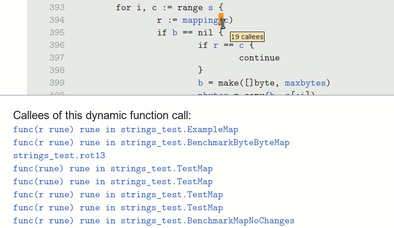Click line number 393
The height and width of the screenshot is (228, 394).
tap(57, 7)
